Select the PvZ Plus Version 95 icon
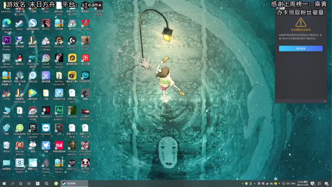This screenshot has height=187, width=332. point(59,76)
